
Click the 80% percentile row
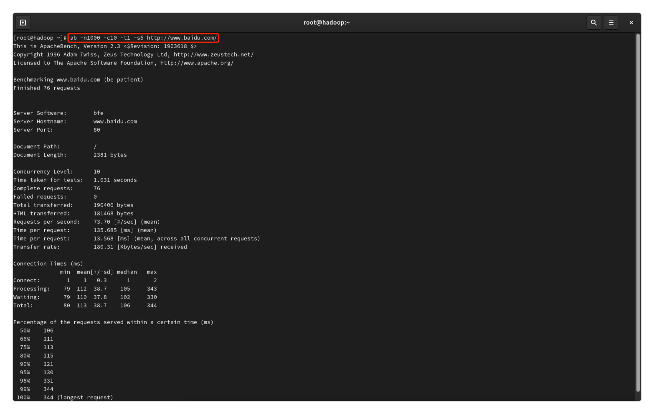37,356
